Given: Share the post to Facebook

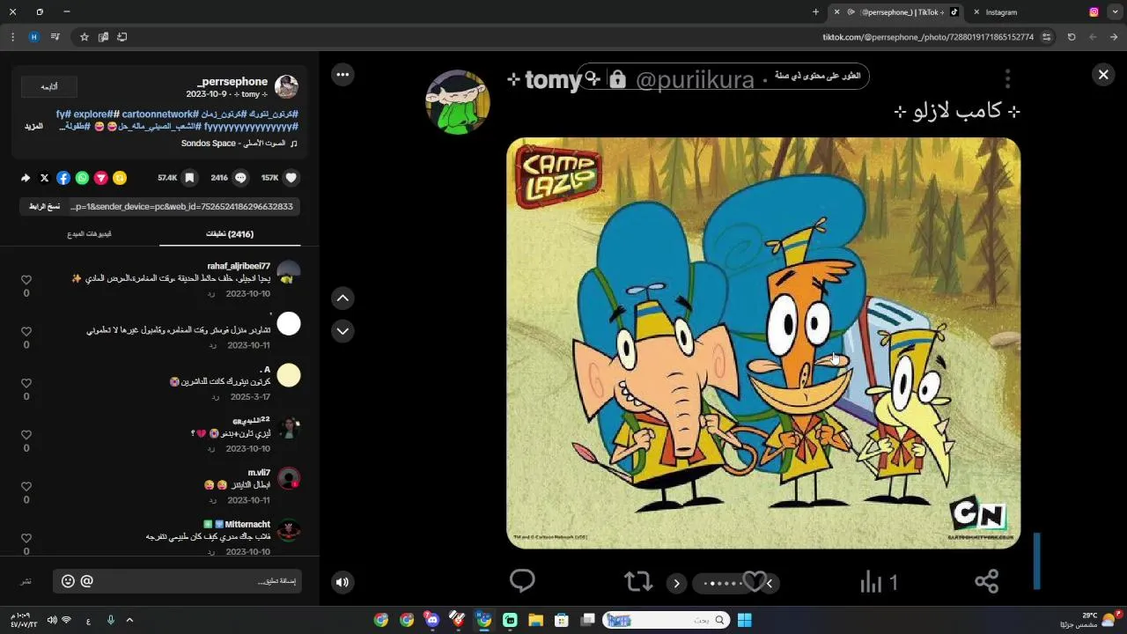Looking at the screenshot, I should [x=63, y=178].
